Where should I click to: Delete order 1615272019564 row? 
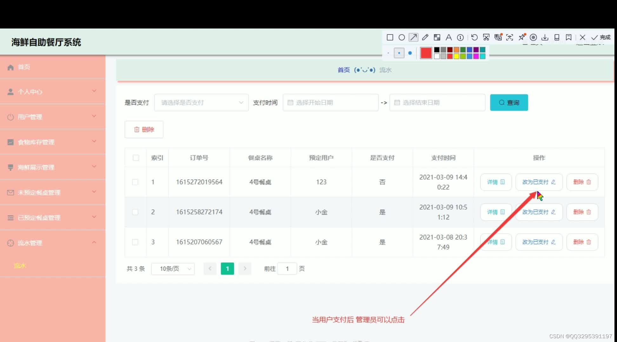[x=582, y=182]
